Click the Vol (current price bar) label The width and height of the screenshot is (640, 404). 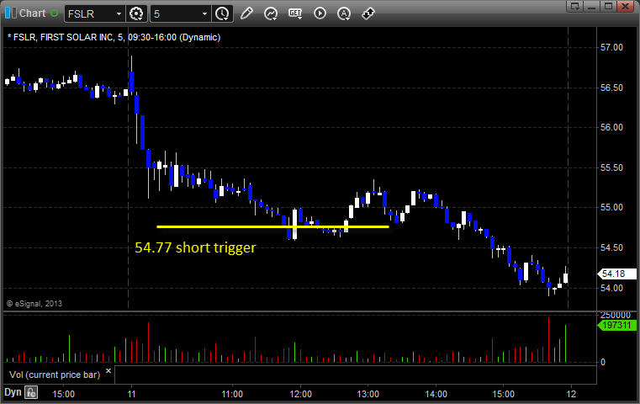point(55,375)
